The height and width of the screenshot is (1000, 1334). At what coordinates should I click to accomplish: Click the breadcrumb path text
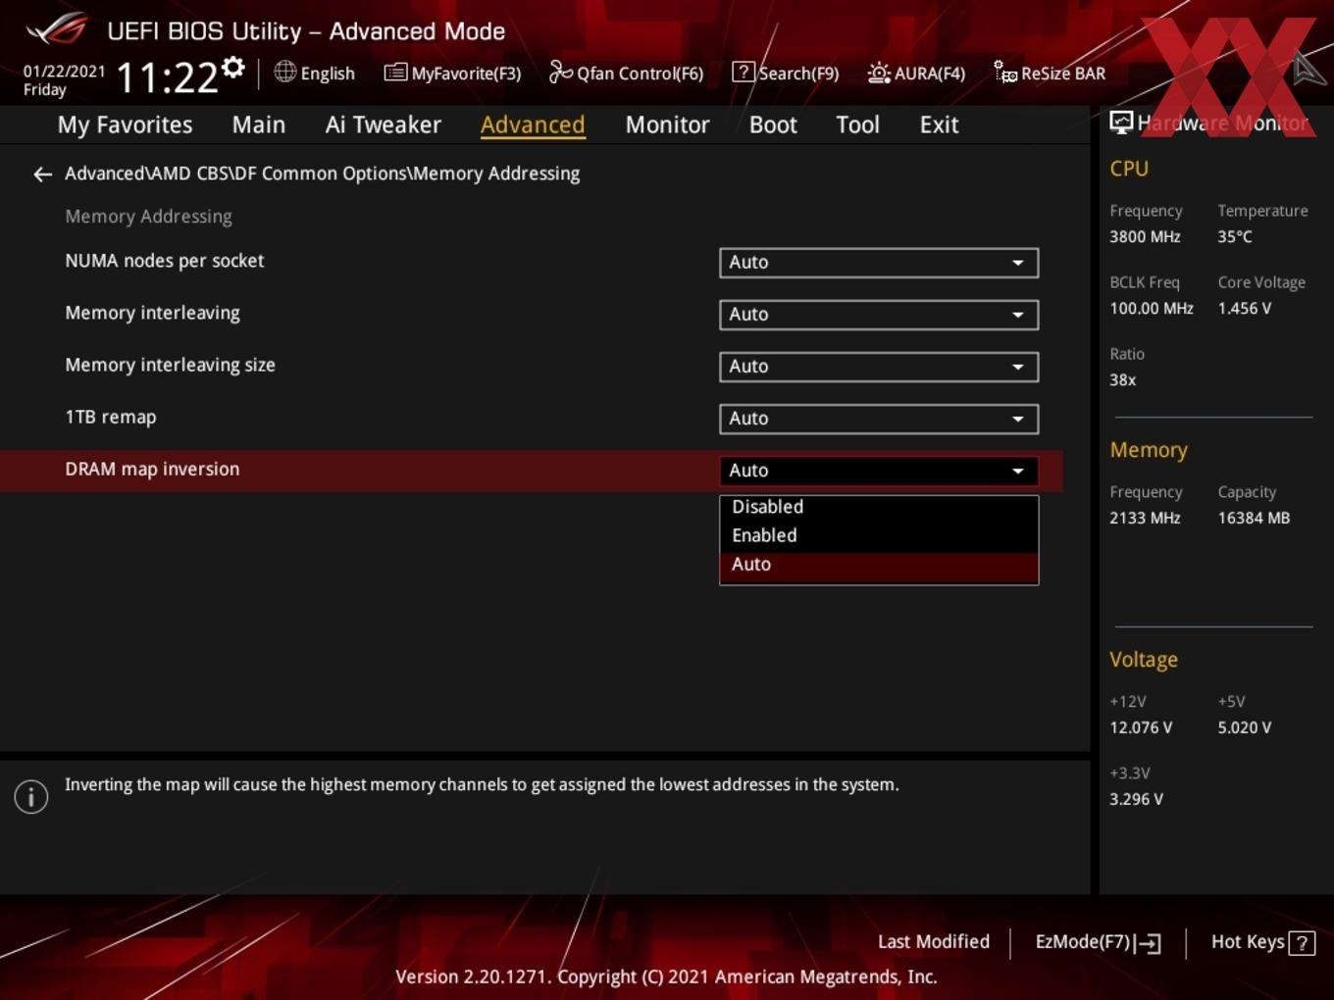click(x=322, y=174)
